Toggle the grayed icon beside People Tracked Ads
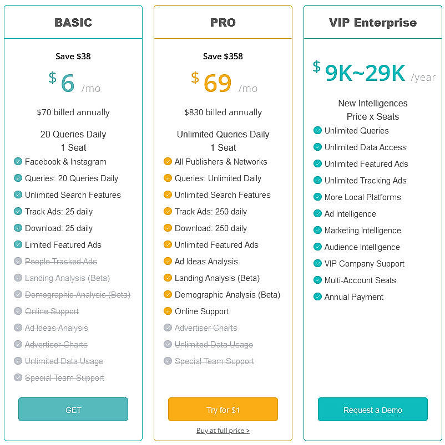Viewport: 445px width, 445px height. point(18,261)
